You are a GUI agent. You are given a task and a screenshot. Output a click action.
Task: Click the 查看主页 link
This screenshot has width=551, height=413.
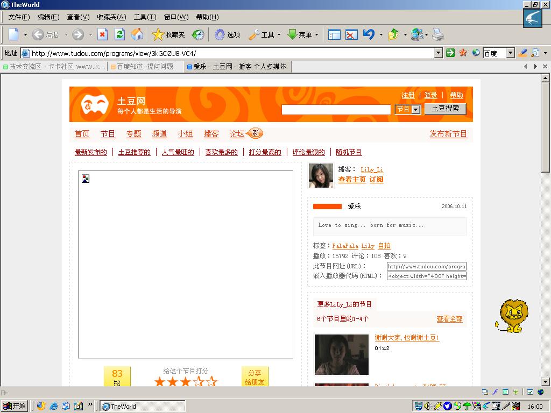click(x=352, y=180)
